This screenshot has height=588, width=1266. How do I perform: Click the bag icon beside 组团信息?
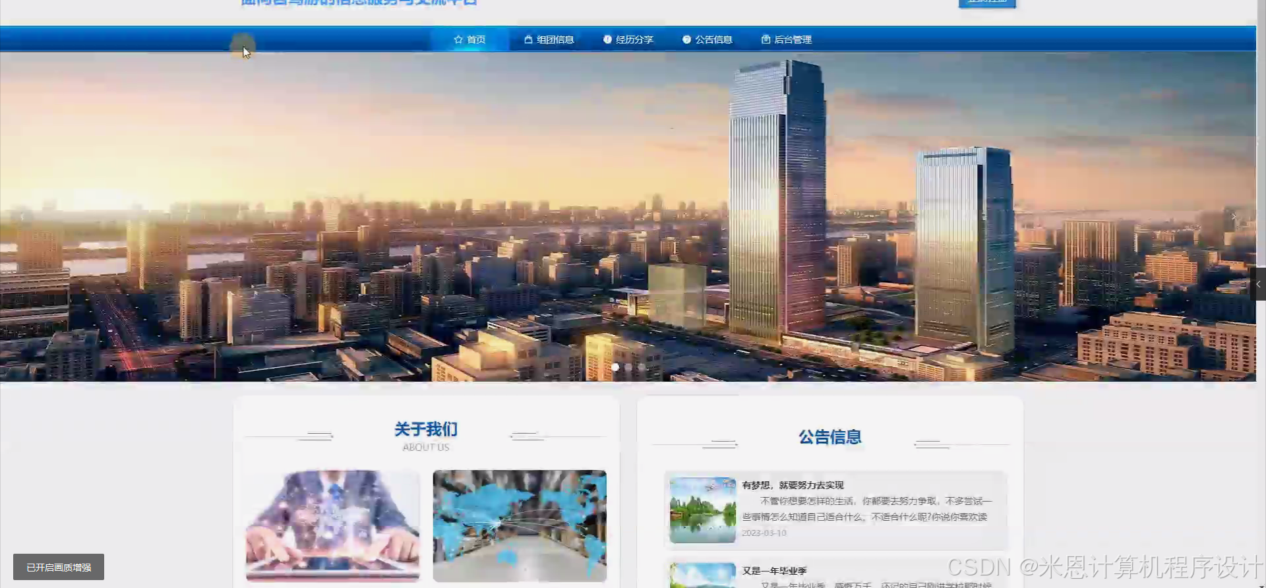click(x=528, y=40)
